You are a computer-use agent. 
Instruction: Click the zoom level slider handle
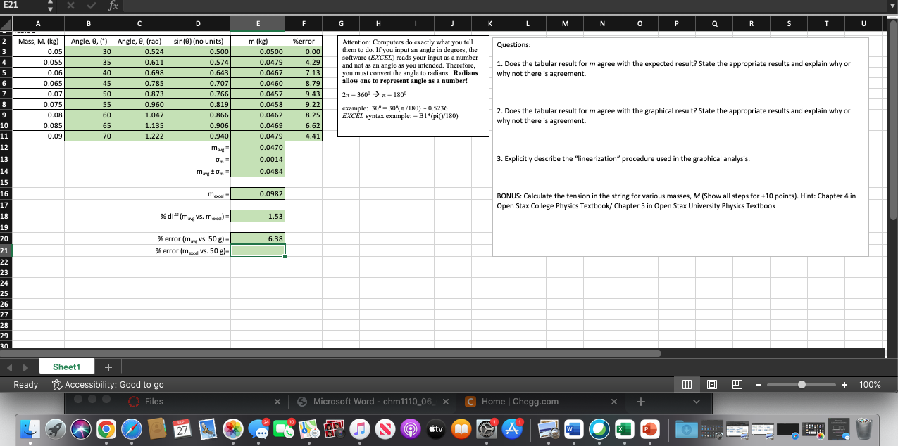[x=801, y=384]
